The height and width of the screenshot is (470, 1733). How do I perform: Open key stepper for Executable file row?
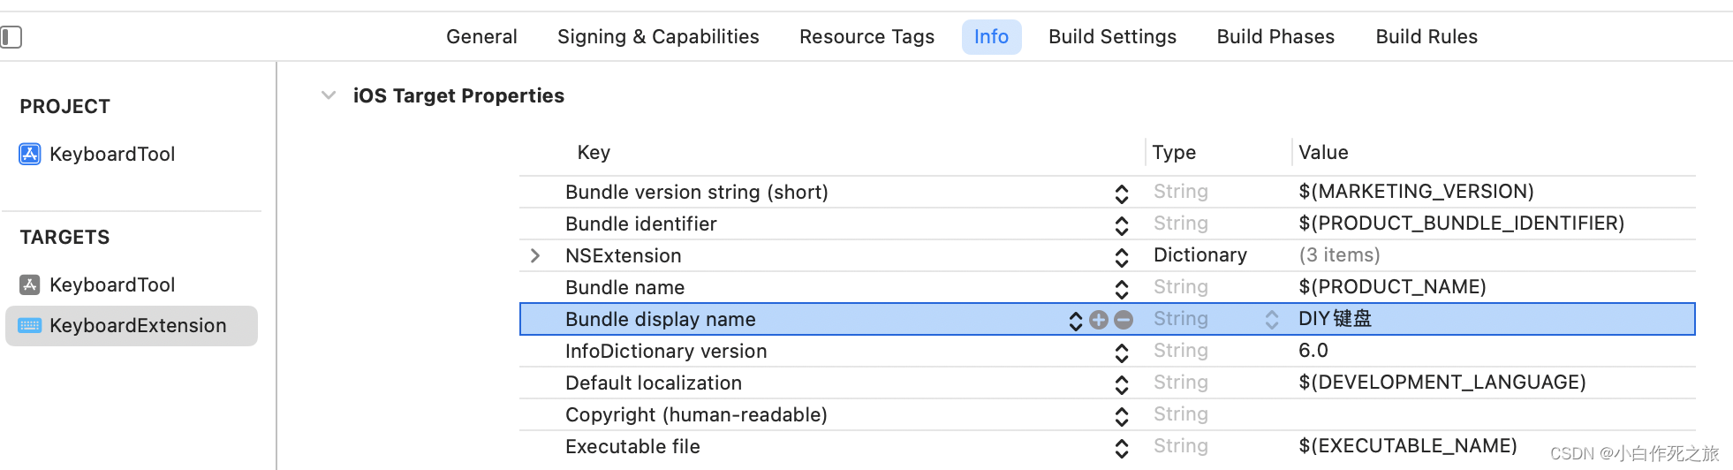tap(1121, 448)
